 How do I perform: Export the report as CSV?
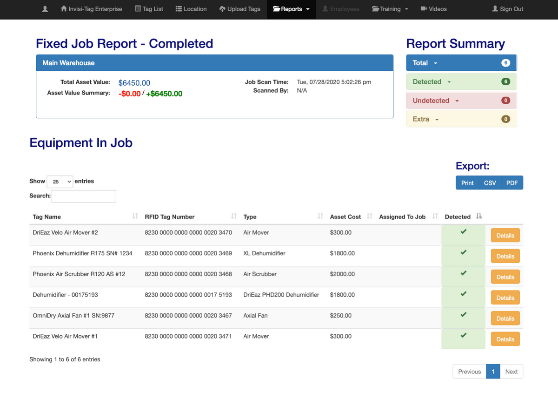(x=490, y=183)
